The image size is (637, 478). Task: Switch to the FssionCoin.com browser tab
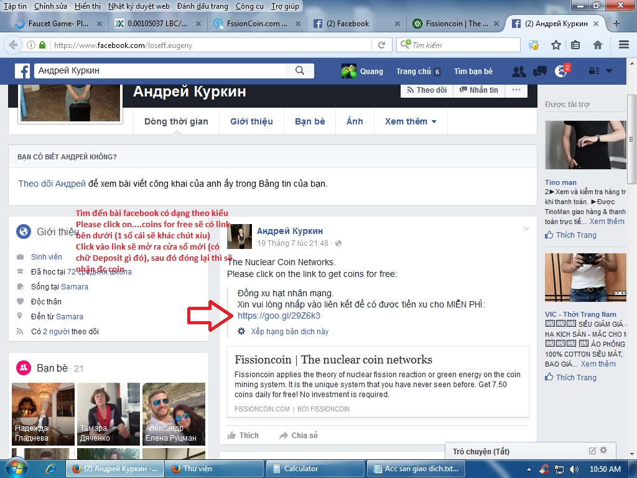[x=257, y=24]
